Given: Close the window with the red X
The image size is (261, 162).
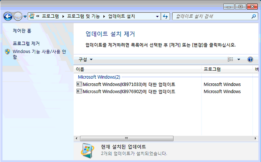Looking at the screenshot, I should click(252, 7).
